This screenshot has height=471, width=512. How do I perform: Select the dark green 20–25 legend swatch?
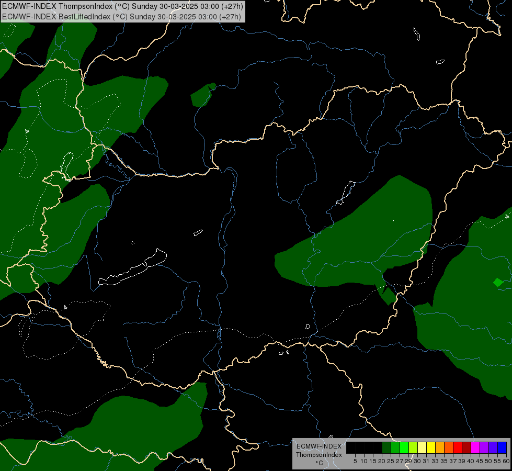386,447
